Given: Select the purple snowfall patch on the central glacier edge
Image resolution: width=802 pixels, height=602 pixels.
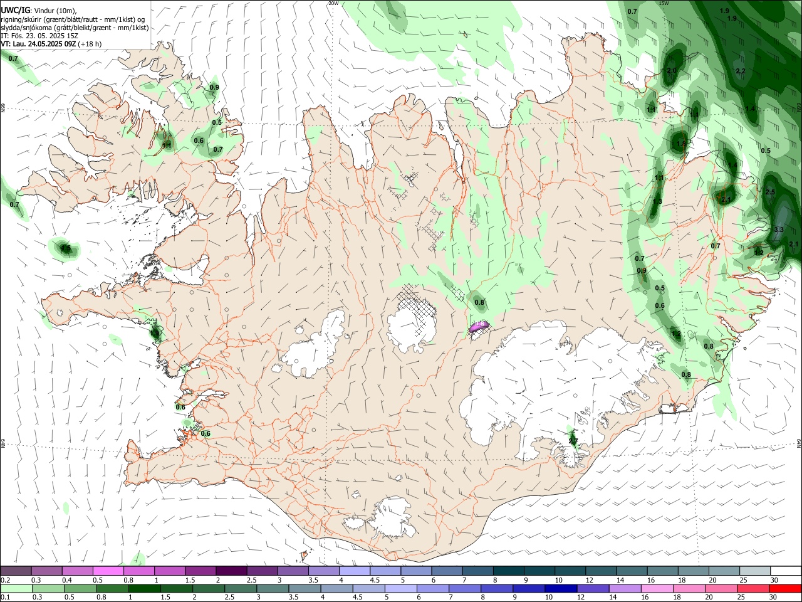Looking at the screenshot, I should click(479, 326).
